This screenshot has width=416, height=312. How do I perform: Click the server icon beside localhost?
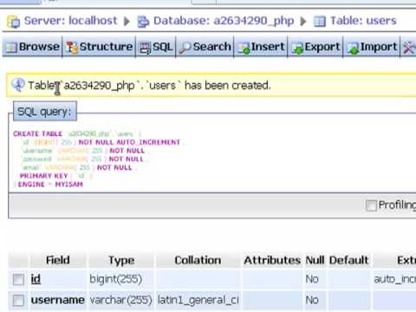click(13, 22)
